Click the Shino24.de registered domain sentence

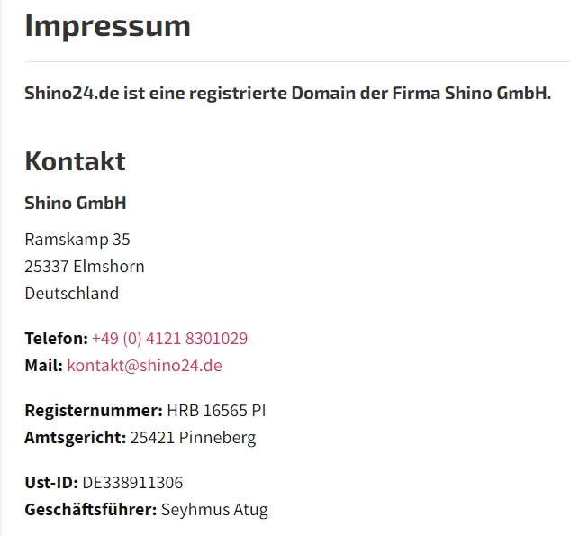click(288, 93)
